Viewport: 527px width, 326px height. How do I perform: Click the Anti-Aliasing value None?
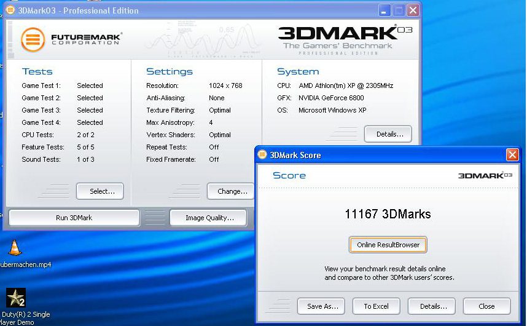click(217, 98)
